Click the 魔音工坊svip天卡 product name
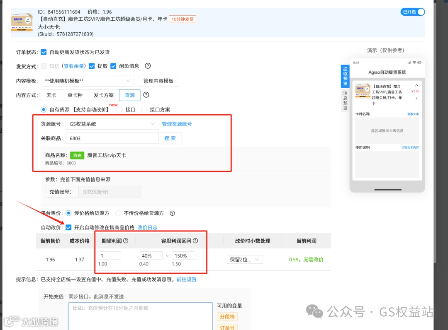Viewport: 448px width, 330px height. [x=107, y=155]
